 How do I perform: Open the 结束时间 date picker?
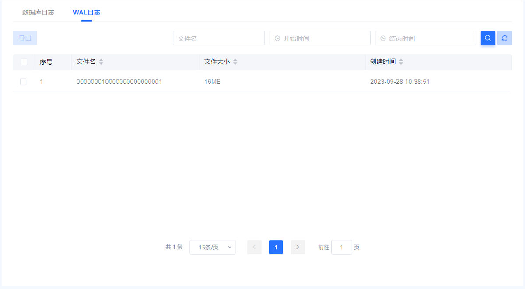click(429, 38)
